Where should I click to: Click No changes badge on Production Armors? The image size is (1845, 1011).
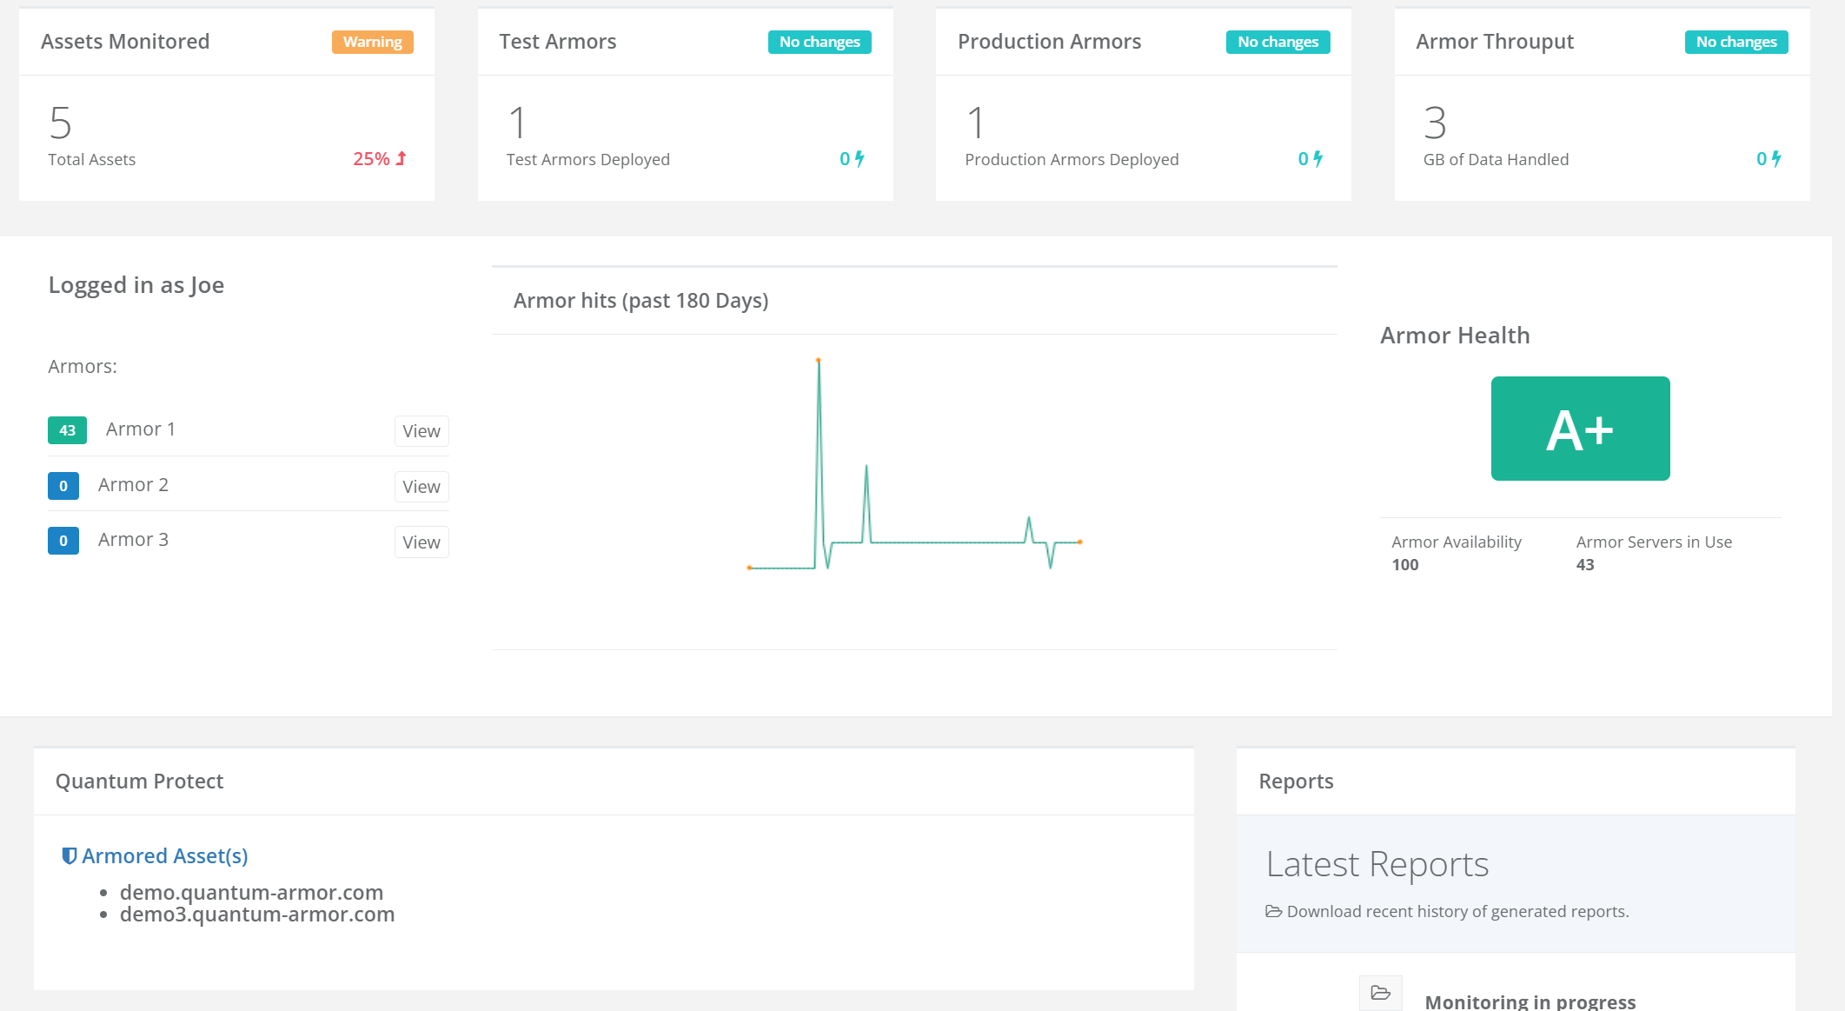(1278, 42)
